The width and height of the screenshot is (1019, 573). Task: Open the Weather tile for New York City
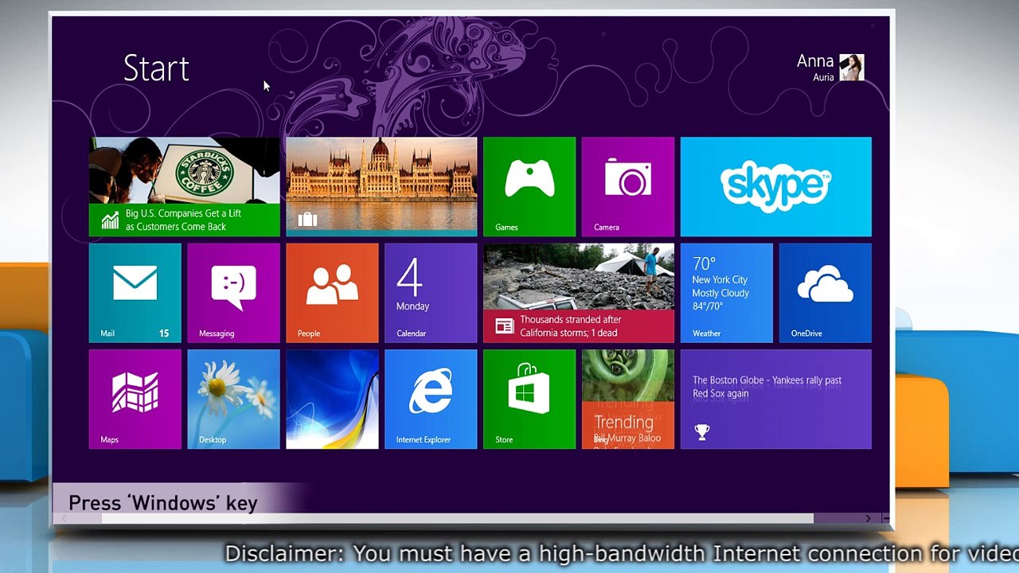[727, 293]
